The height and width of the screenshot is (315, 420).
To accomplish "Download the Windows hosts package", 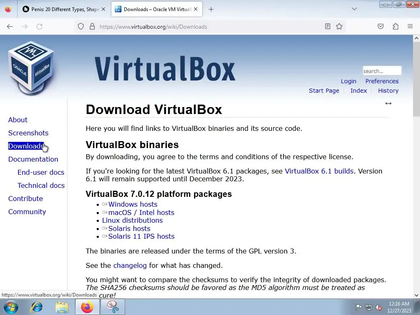I will pos(132,204).
